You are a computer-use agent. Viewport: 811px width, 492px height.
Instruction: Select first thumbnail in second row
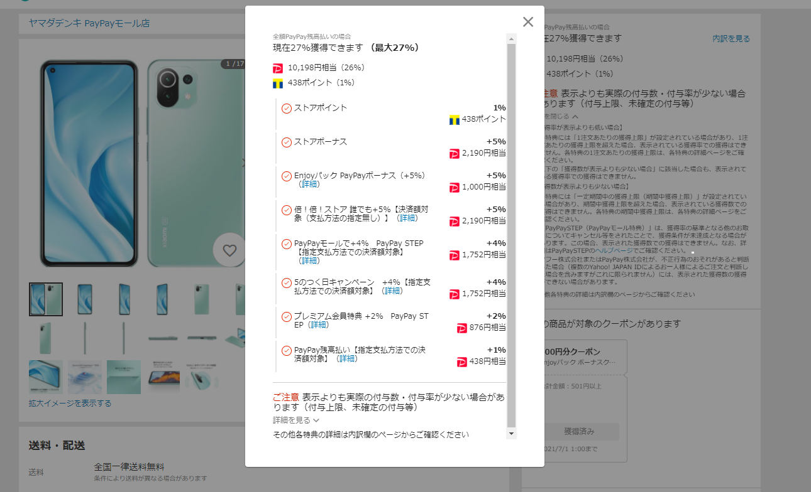tap(46, 338)
